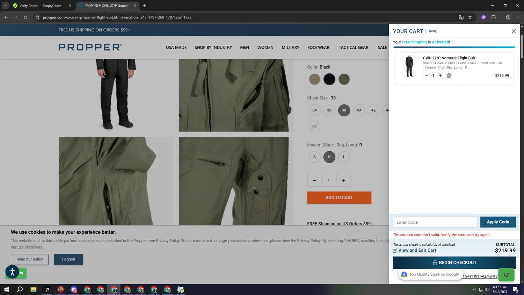Select the tan color swatch
The height and width of the screenshot is (295, 524).
pyautogui.click(x=314, y=79)
